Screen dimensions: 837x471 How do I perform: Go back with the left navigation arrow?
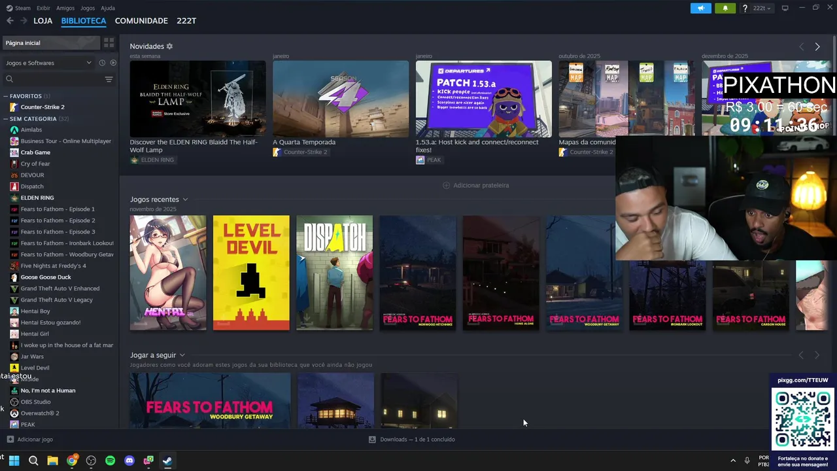(x=10, y=21)
